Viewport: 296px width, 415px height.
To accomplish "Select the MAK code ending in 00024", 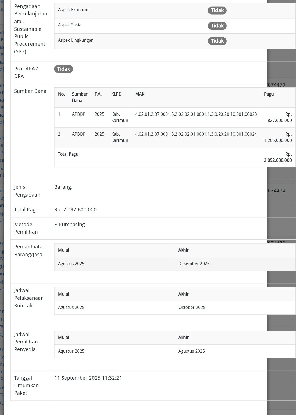I will (196, 134).
